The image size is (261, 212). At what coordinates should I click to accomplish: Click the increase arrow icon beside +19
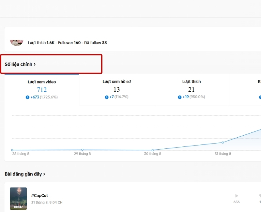180,97
